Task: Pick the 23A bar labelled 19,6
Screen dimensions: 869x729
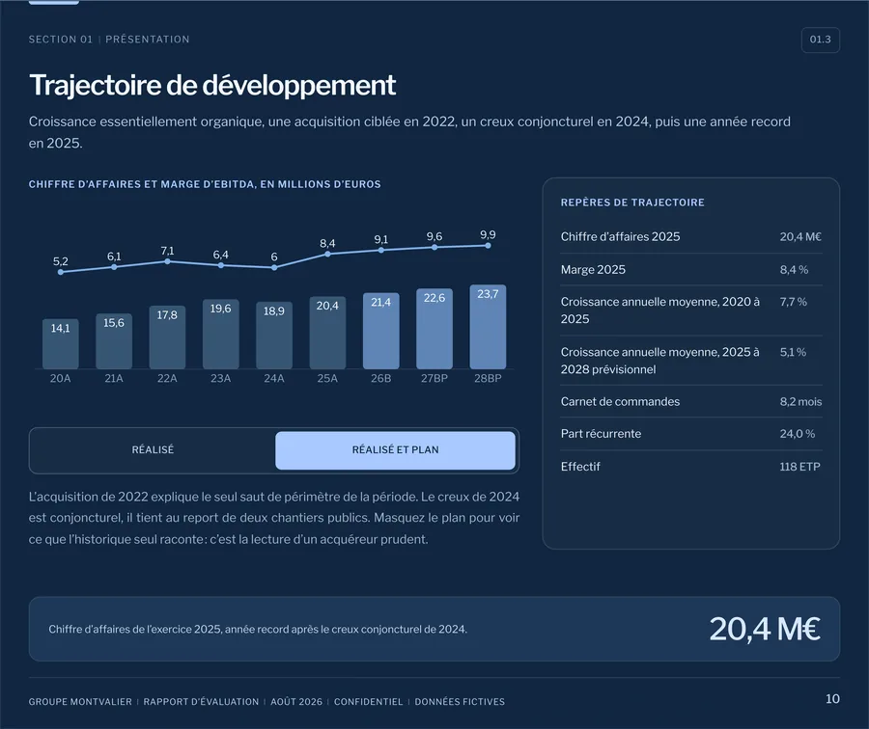Action: 220,334
